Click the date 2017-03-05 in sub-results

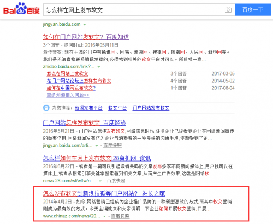[223, 74]
